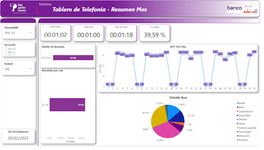Click the Pausa legal legend entry
The width and height of the screenshot is (264, 150).
pyautogui.click(x=244, y=132)
